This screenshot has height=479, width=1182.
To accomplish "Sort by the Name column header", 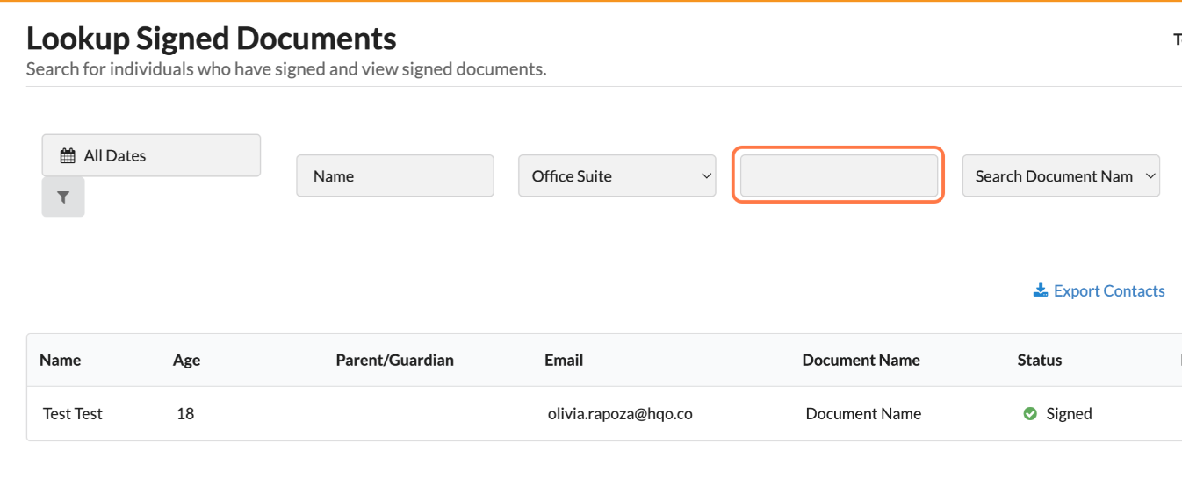I will pyautogui.click(x=61, y=361).
